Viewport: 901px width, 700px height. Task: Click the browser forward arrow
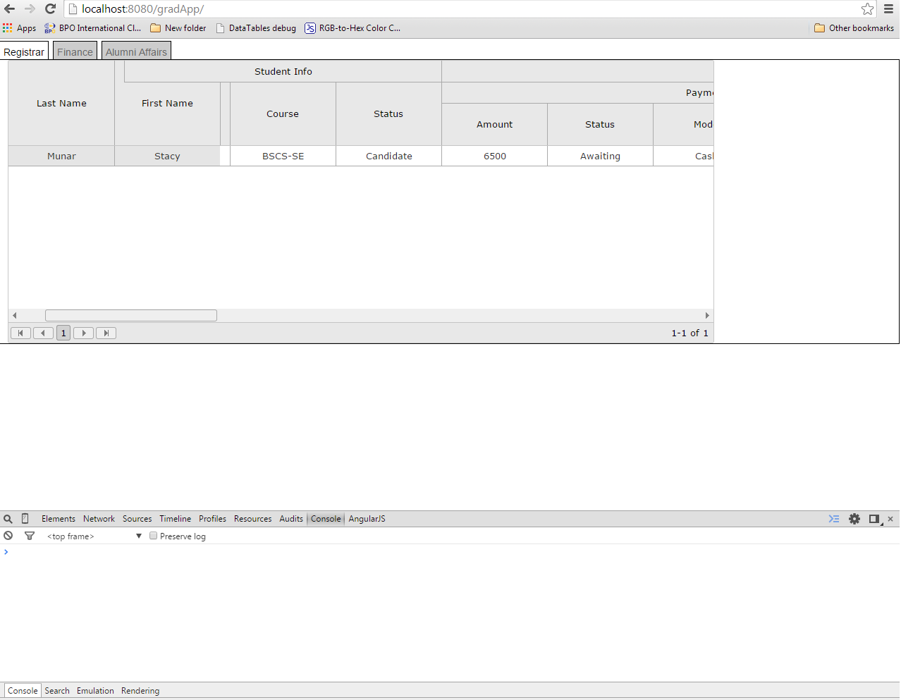click(30, 8)
